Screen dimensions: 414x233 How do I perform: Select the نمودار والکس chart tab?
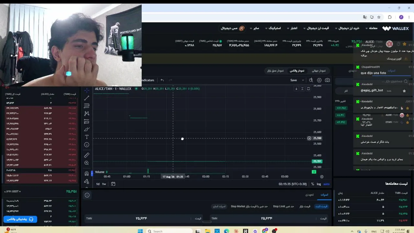tap(297, 71)
